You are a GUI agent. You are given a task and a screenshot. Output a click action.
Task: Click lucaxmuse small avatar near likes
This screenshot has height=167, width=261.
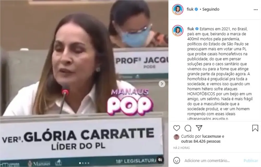(x=176, y=137)
